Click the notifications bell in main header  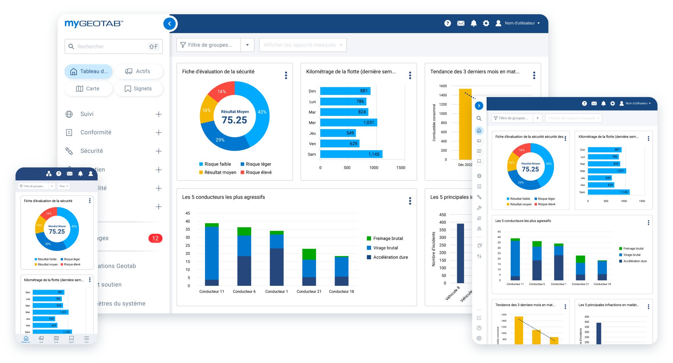coord(474,23)
